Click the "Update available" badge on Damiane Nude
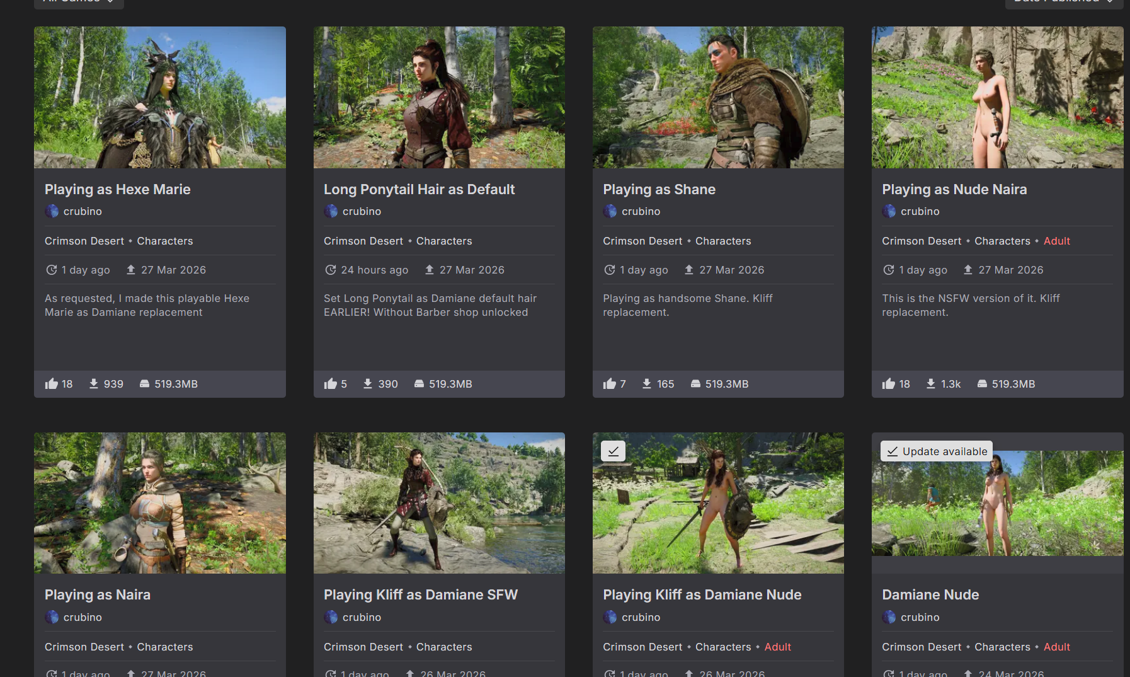The height and width of the screenshot is (677, 1130). point(937,451)
